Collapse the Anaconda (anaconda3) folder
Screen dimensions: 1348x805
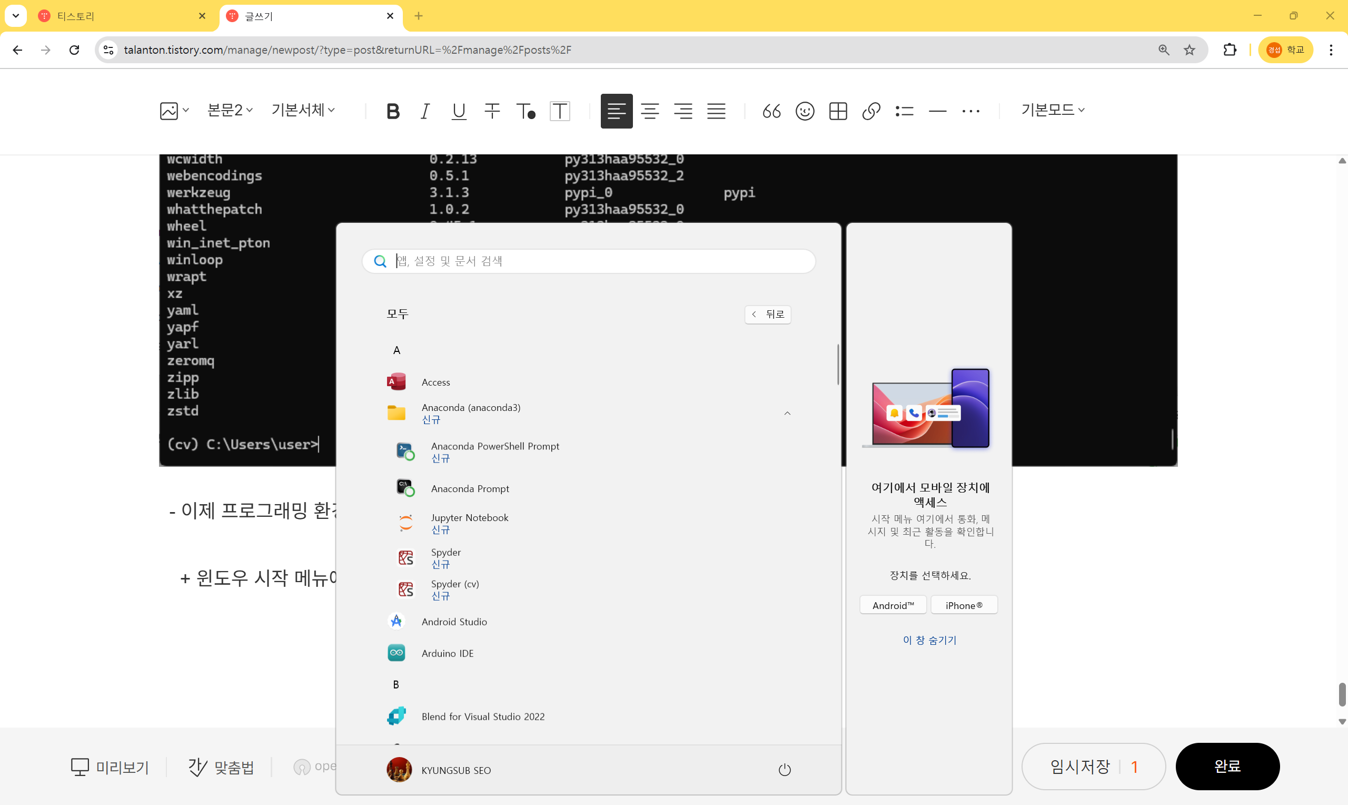pyautogui.click(x=787, y=414)
